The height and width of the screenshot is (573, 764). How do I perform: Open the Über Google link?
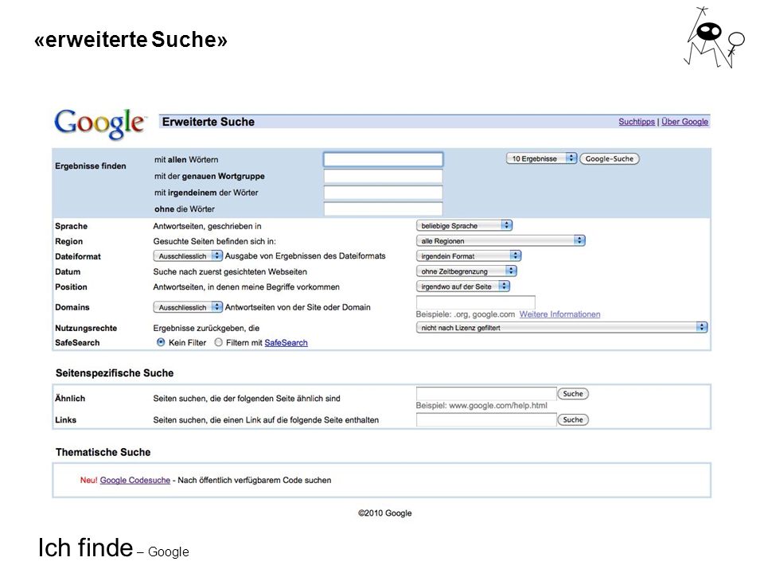click(684, 122)
